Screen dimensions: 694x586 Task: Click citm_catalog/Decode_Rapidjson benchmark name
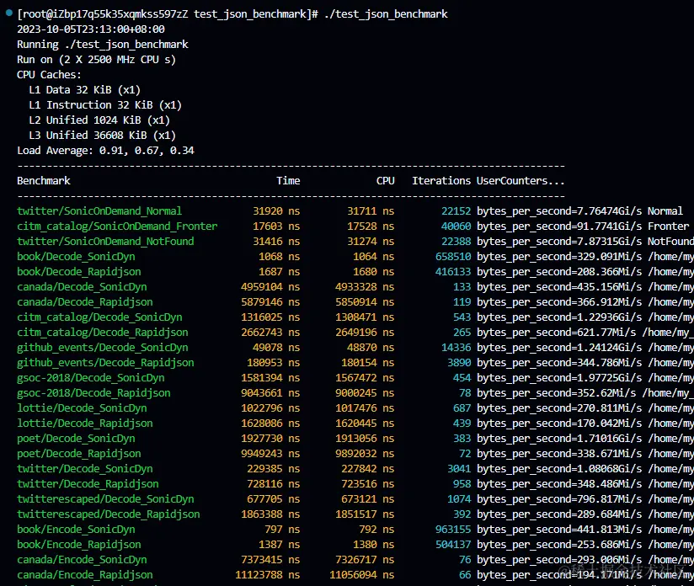tap(103, 333)
